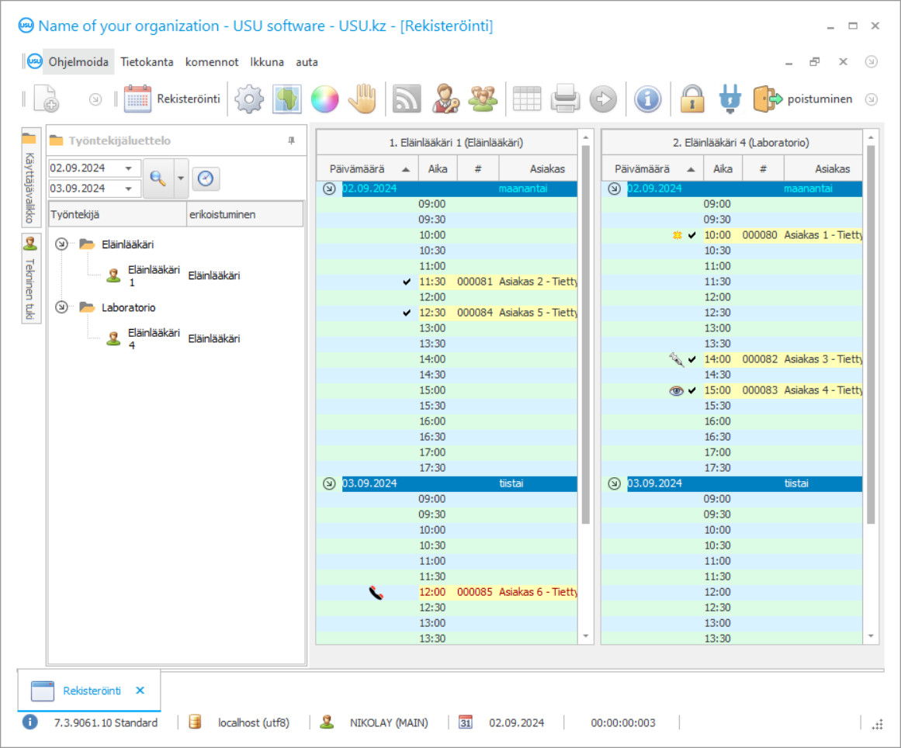Viewport: 901px width, 748px height.
Task: Click the hand icon in the toolbar
Action: 362,99
